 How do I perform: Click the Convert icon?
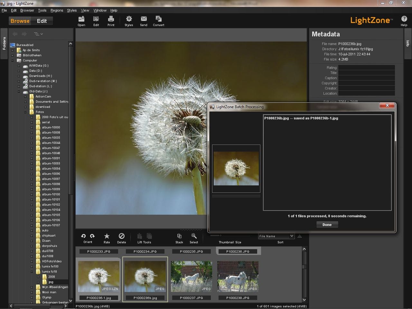(x=158, y=19)
